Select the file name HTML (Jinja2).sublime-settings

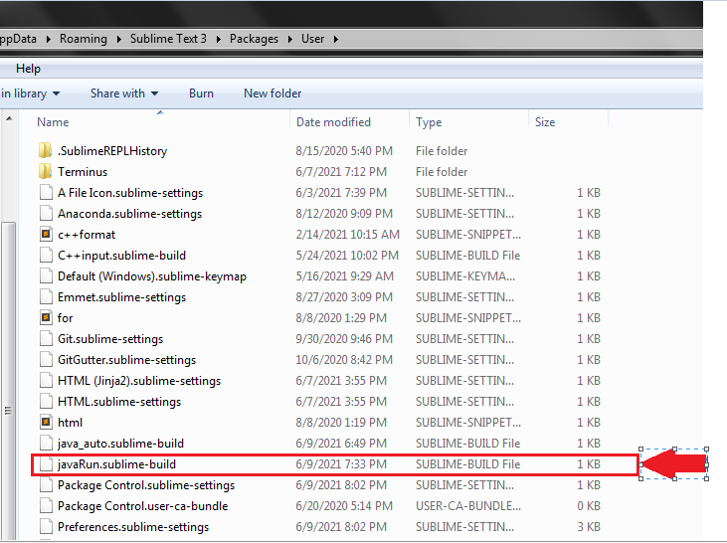pos(139,381)
